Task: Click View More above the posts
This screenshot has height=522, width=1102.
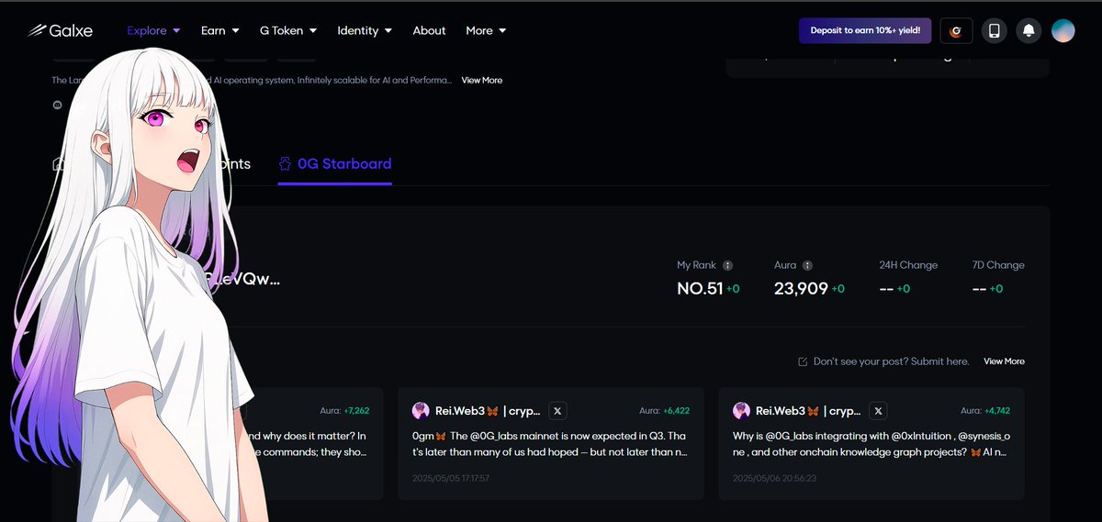Action: (1004, 361)
